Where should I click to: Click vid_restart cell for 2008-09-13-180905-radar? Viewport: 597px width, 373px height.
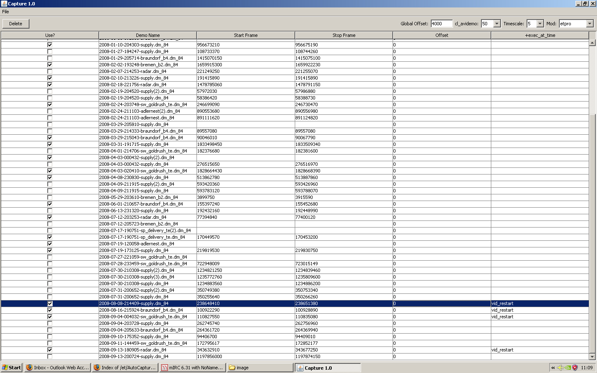point(540,350)
